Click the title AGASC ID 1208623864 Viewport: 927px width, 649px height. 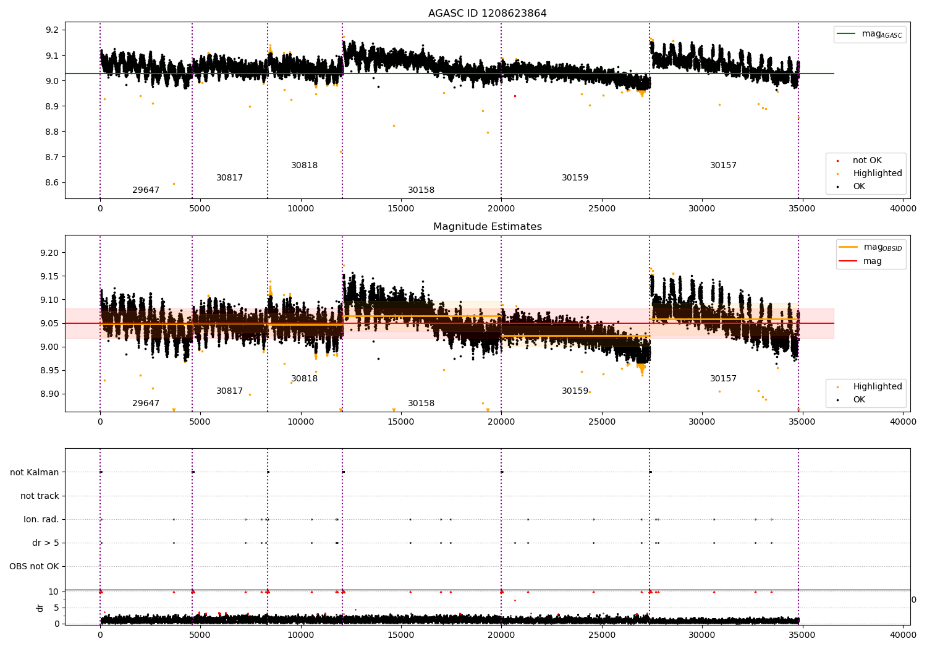[x=487, y=14]
